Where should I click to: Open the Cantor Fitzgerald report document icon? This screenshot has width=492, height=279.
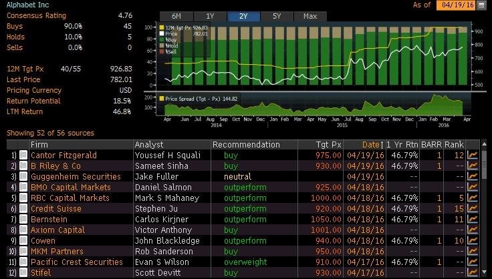tap(23, 155)
